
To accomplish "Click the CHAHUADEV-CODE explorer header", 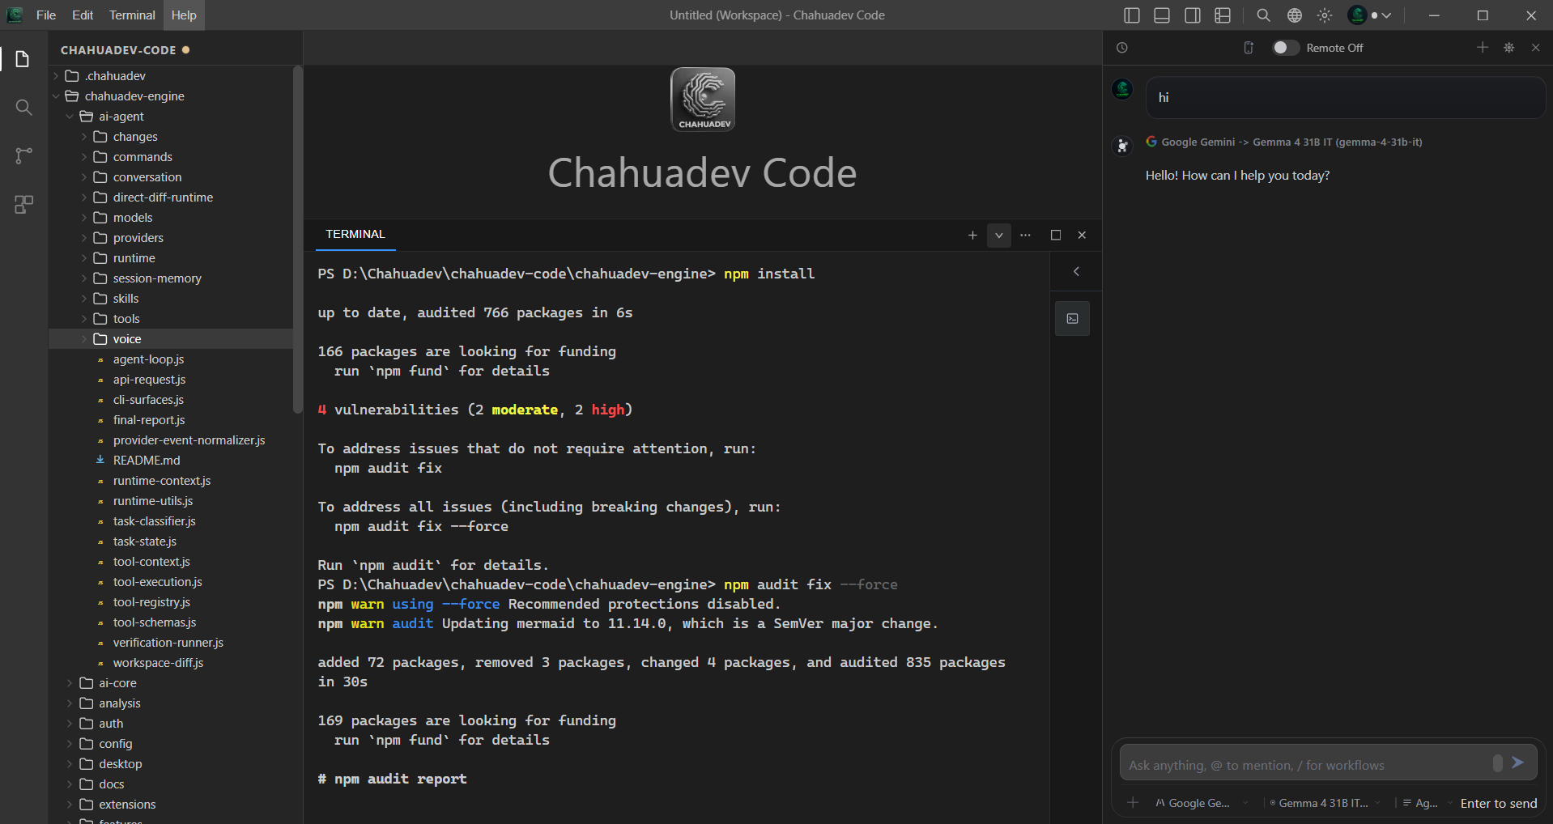I will 118,50.
